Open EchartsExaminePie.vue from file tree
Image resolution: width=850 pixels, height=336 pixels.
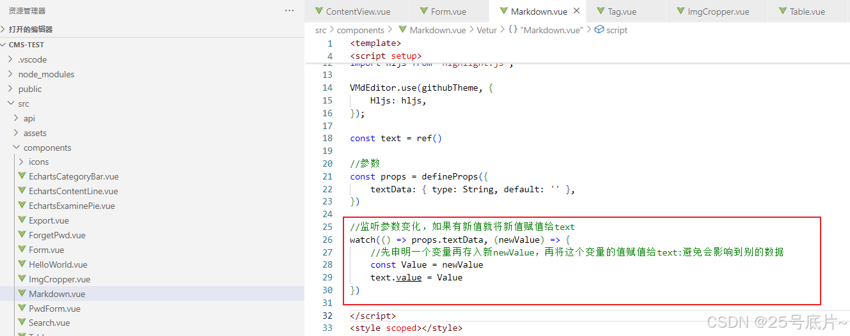72,206
